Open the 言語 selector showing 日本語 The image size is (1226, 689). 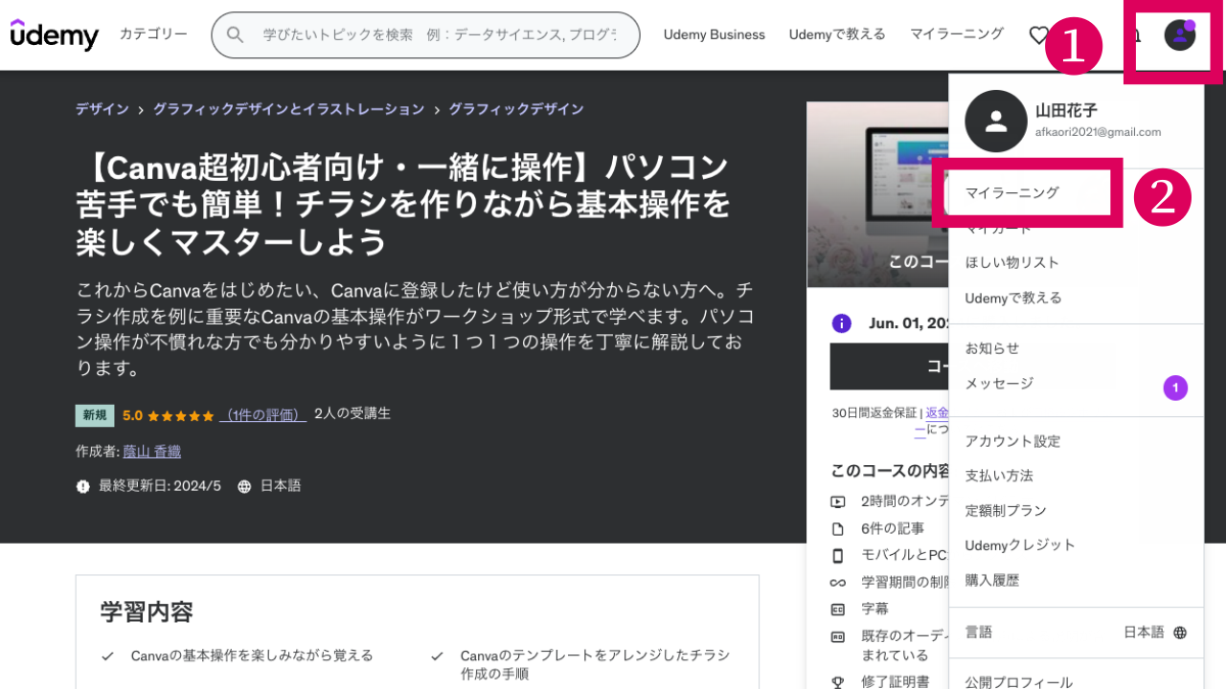pyautogui.click(x=1077, y=632)
